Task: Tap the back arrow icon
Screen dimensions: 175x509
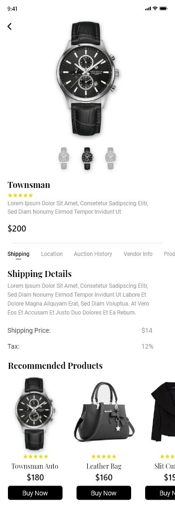Action: click(9, 26)
